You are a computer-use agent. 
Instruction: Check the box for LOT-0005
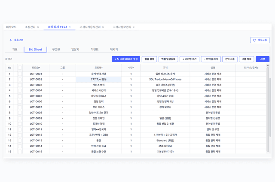[20, 96]
